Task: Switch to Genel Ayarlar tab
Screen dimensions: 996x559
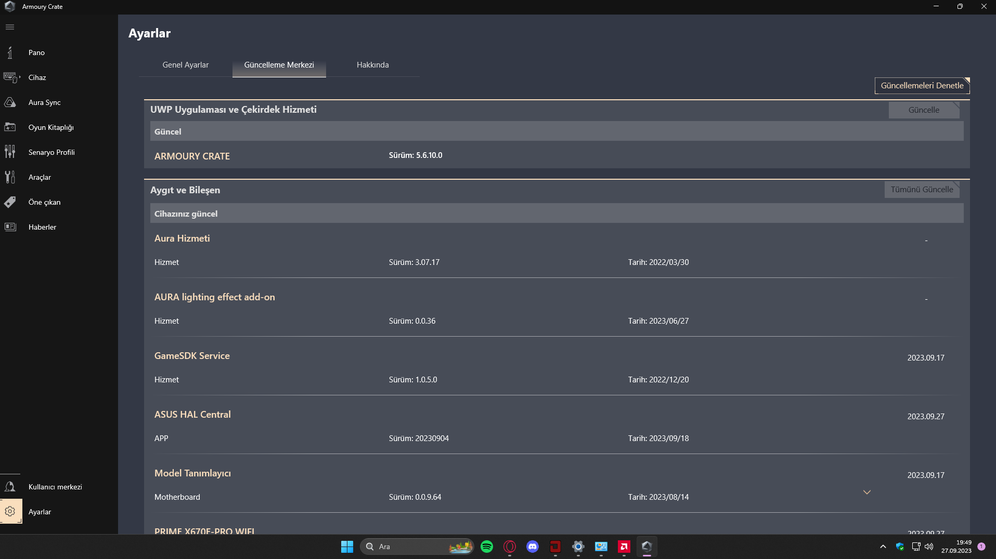Action: pos(186,65)
